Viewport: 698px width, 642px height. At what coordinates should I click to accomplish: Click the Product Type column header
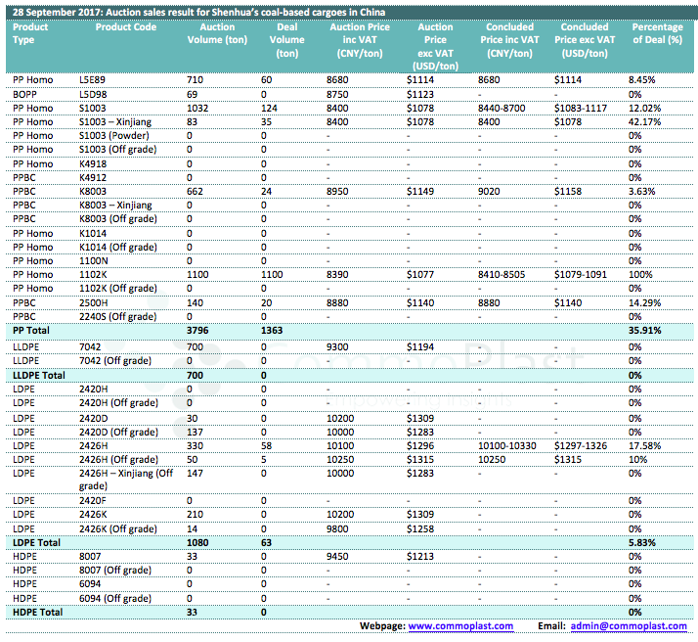(x=30, y=33)
